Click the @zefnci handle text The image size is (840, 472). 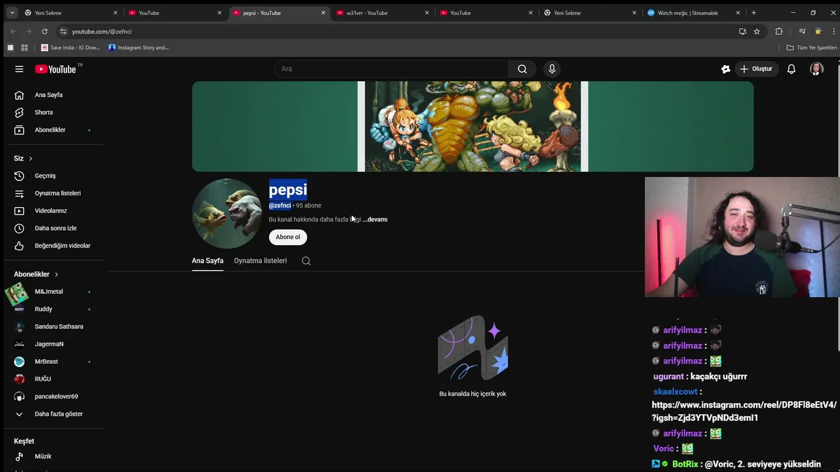click(x=280, y=205)
